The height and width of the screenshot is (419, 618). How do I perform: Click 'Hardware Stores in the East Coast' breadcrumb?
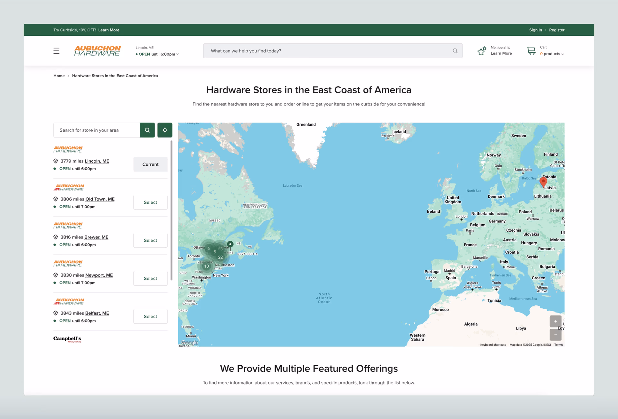pos(115,76)
